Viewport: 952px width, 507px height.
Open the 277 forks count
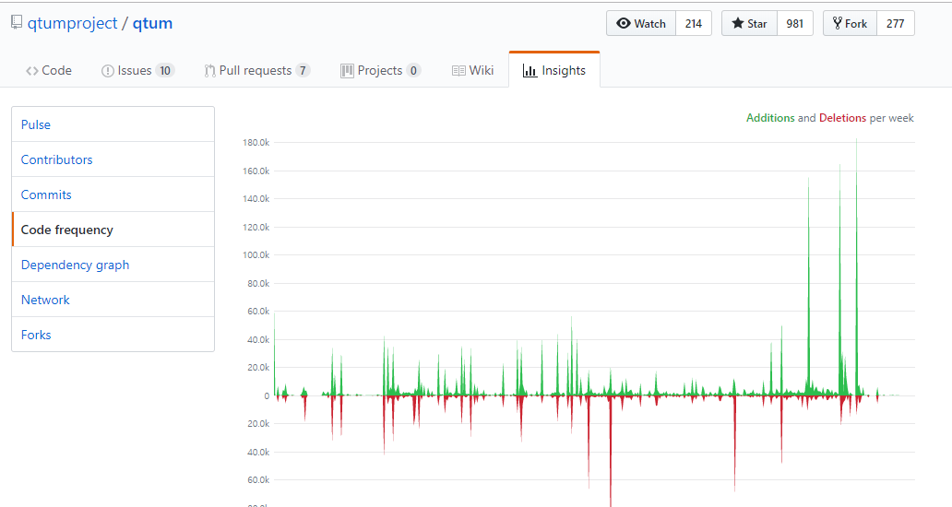(x=896, y=24)
